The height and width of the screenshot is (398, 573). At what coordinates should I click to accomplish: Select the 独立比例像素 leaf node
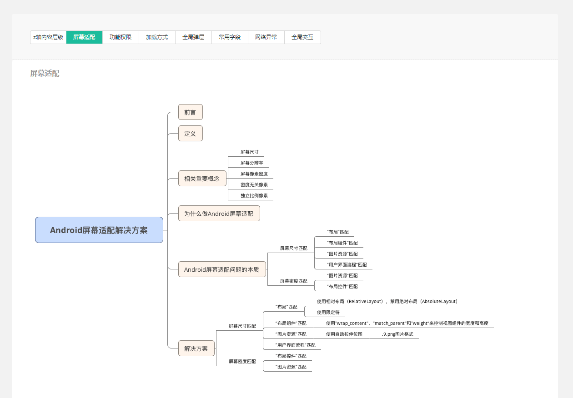point(254,196)
